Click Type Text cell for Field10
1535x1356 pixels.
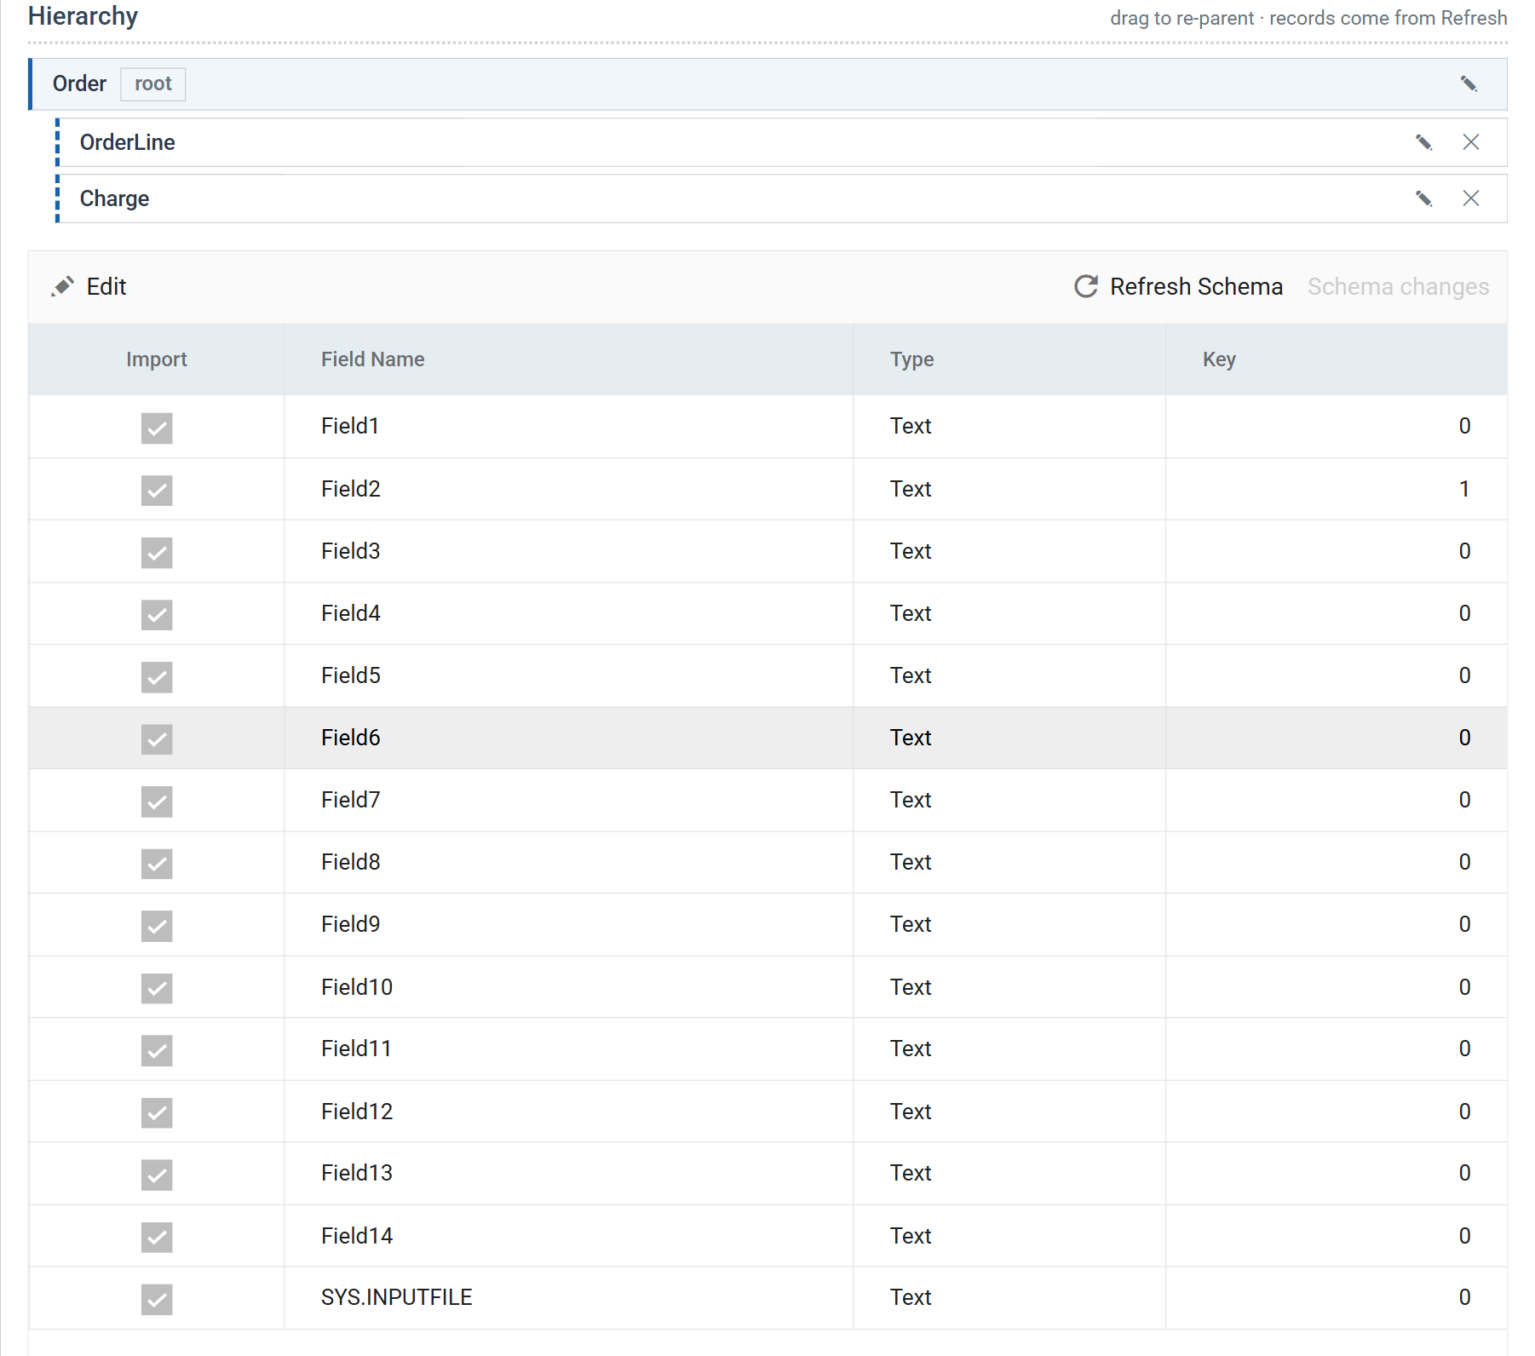(1009, 987)
